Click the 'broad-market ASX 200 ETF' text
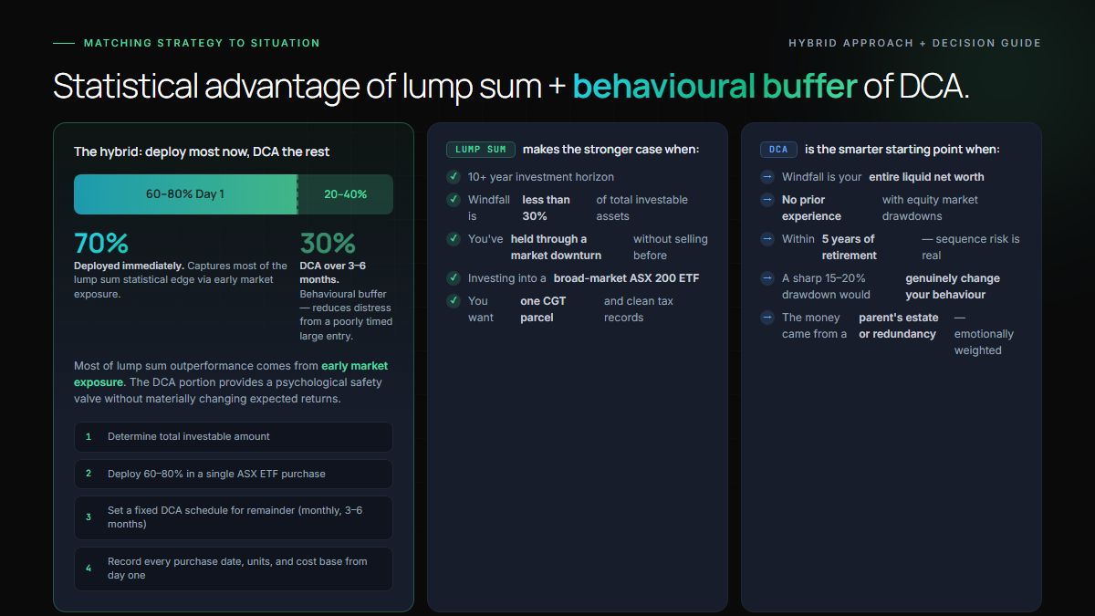Image resolution: width=1095 pixels, height=616 pixels. 627,278
